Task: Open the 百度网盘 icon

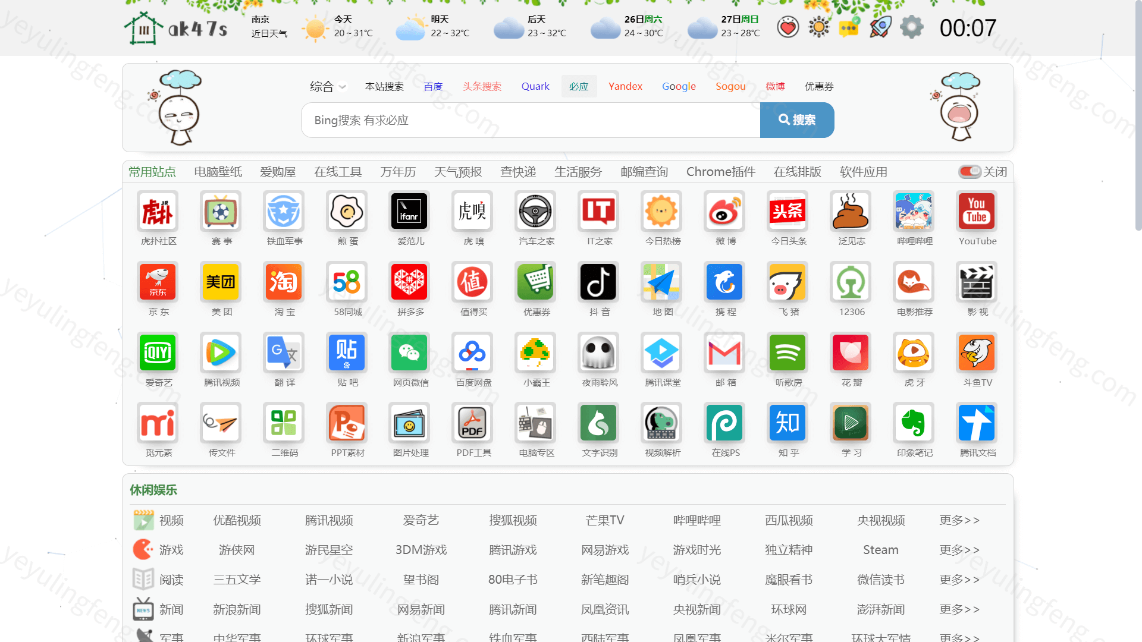Action: [472, 353]
